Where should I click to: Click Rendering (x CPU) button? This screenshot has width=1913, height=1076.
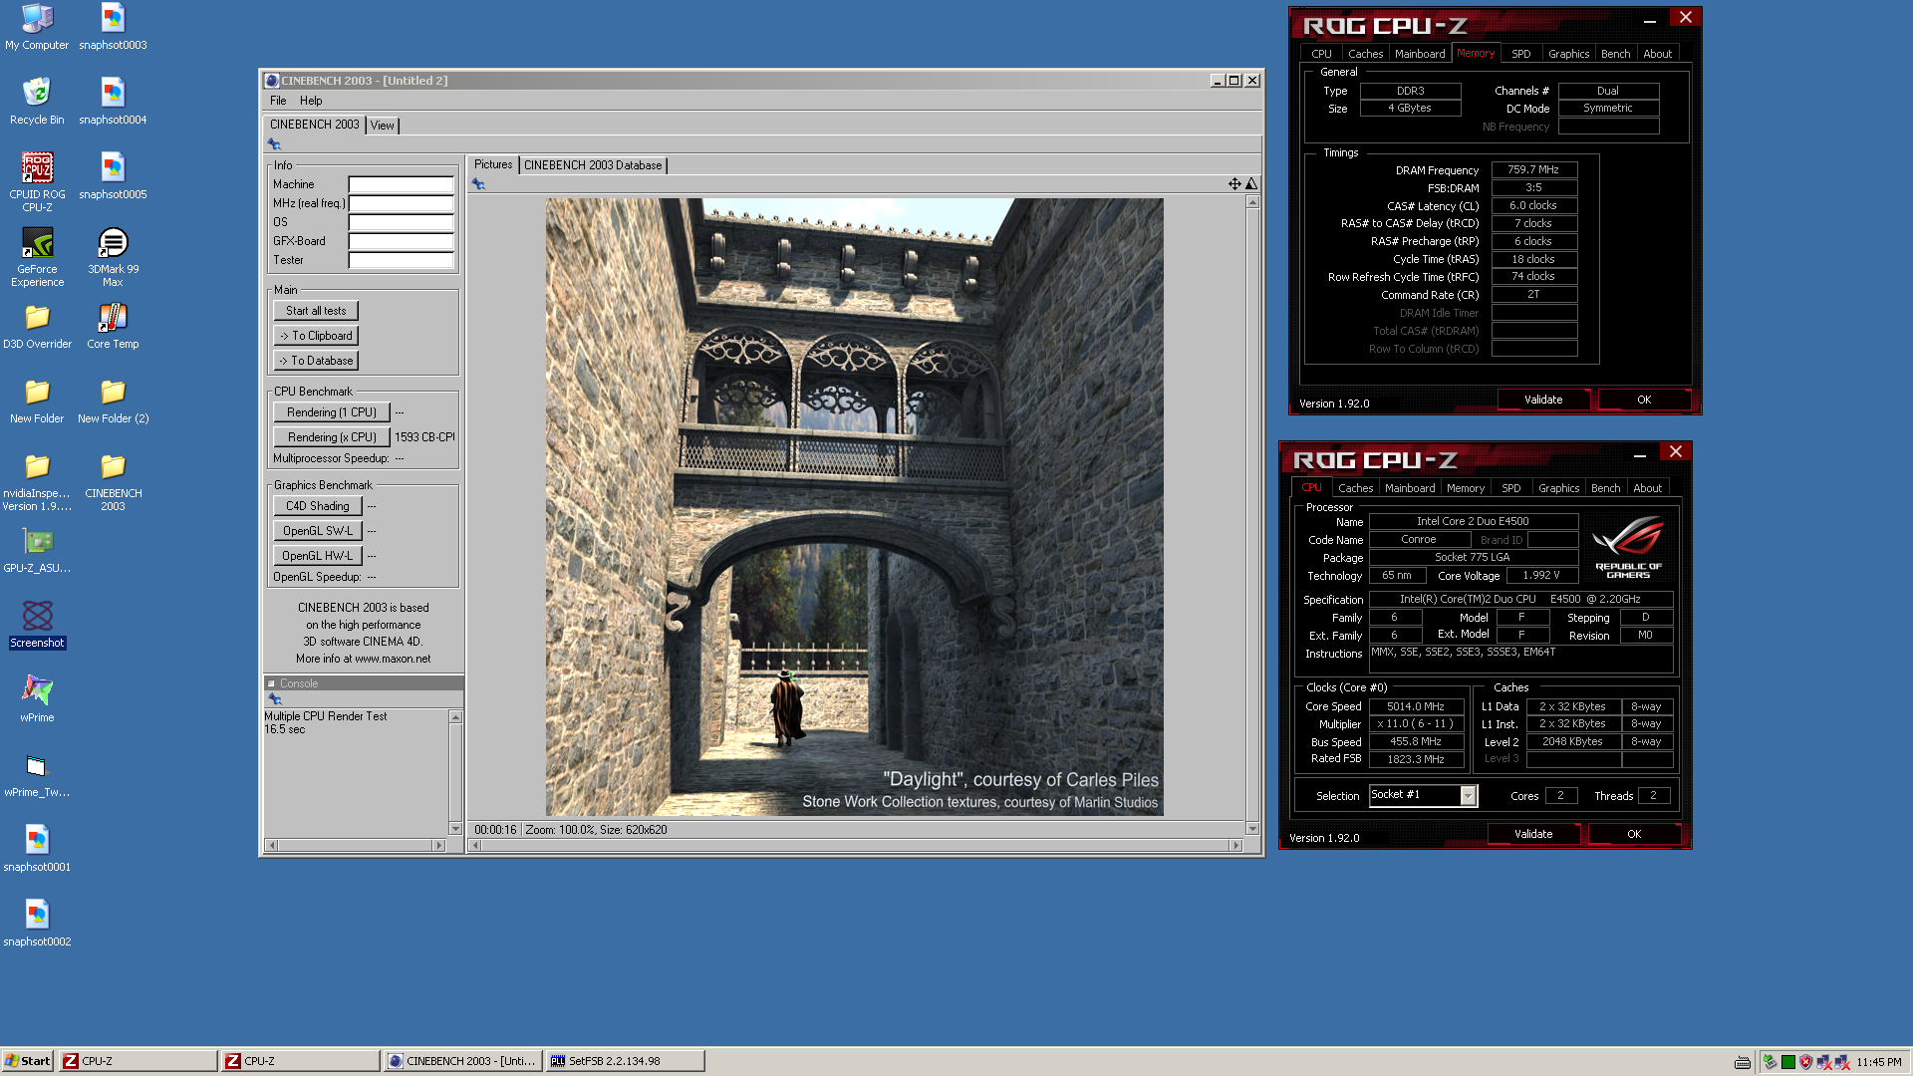pyautogui.click(x=331, y=437)
